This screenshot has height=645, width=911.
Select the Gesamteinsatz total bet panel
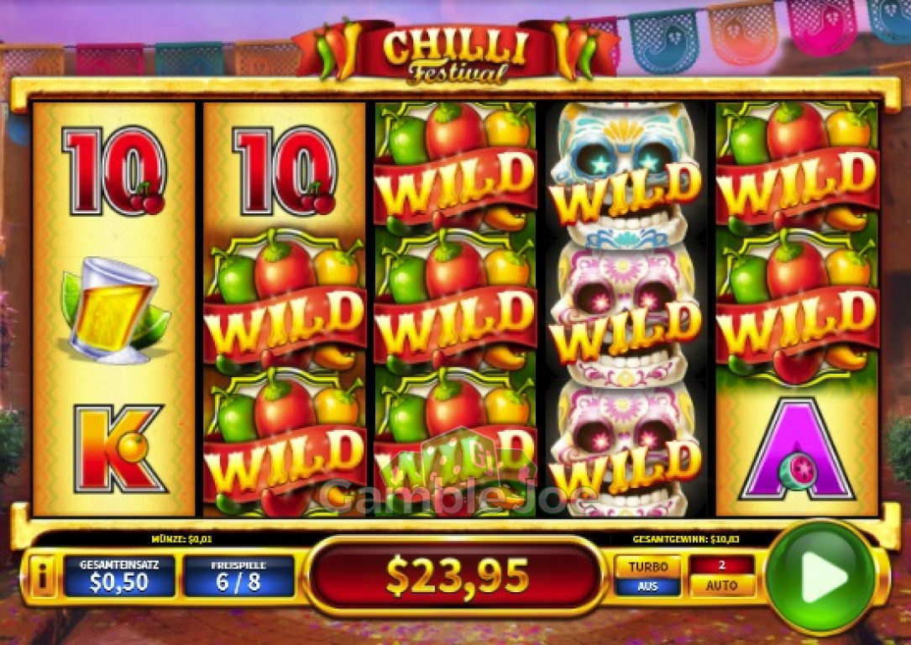click(x=119, y=576)
